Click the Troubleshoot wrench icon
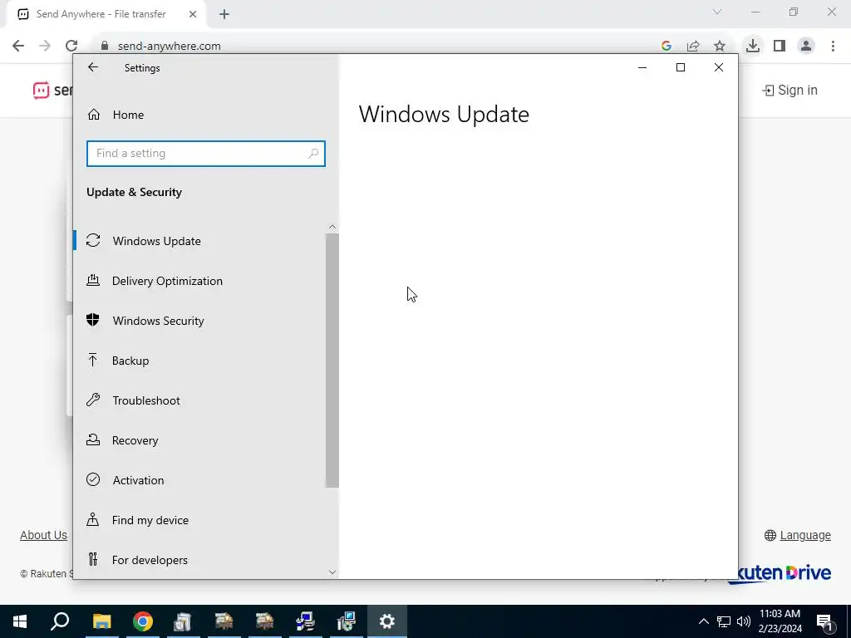 point(93,400)
